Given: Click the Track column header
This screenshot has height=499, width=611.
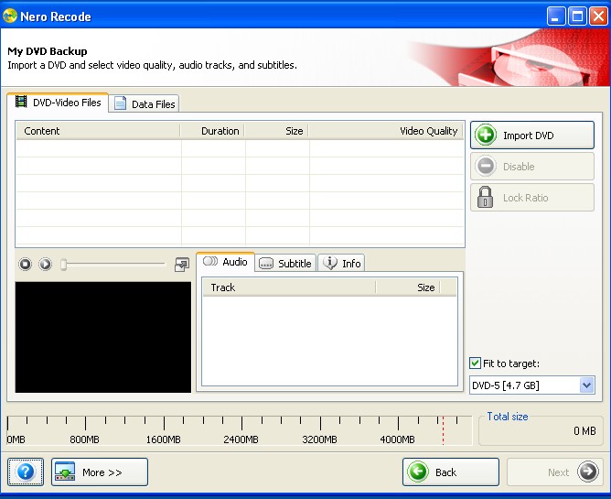Looking at the screenshot, I should [x=289, y=287].
